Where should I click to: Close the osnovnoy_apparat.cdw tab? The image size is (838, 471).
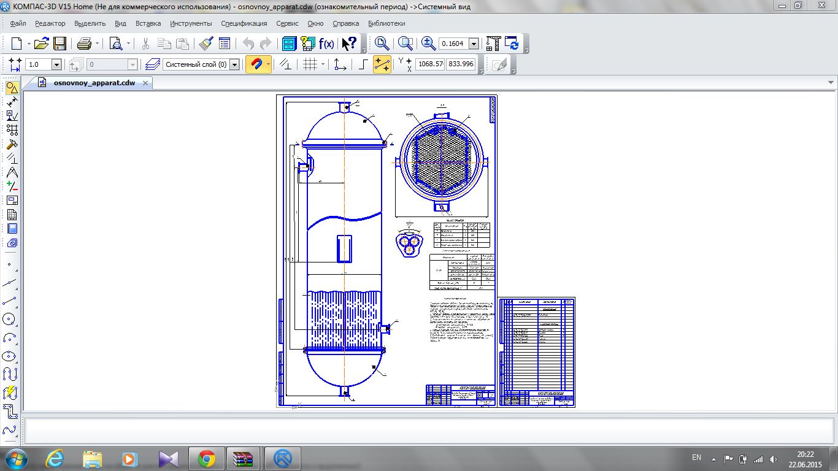tap(145, 83)
